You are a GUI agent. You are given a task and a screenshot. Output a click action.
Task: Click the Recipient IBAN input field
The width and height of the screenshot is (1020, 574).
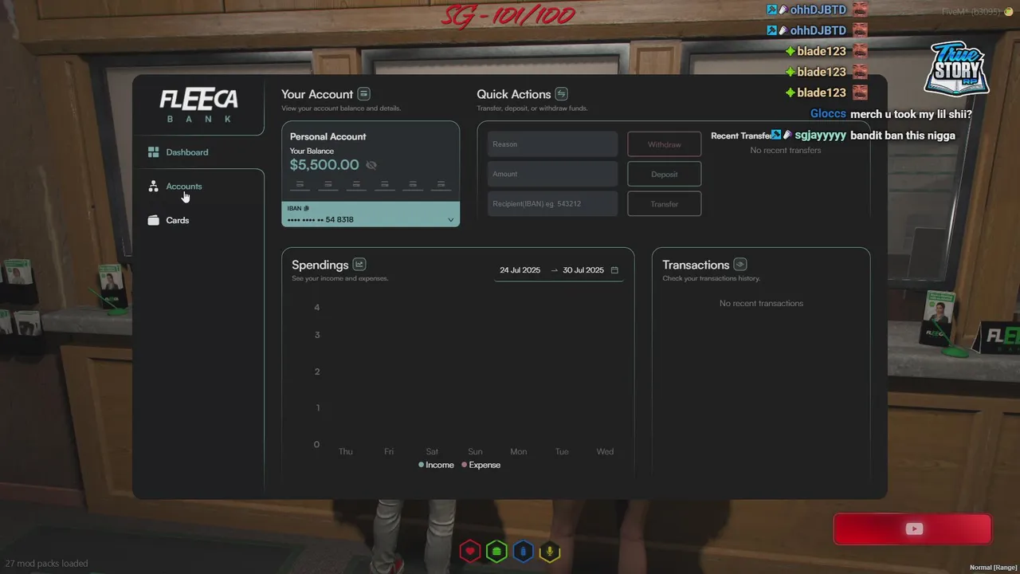552,203
